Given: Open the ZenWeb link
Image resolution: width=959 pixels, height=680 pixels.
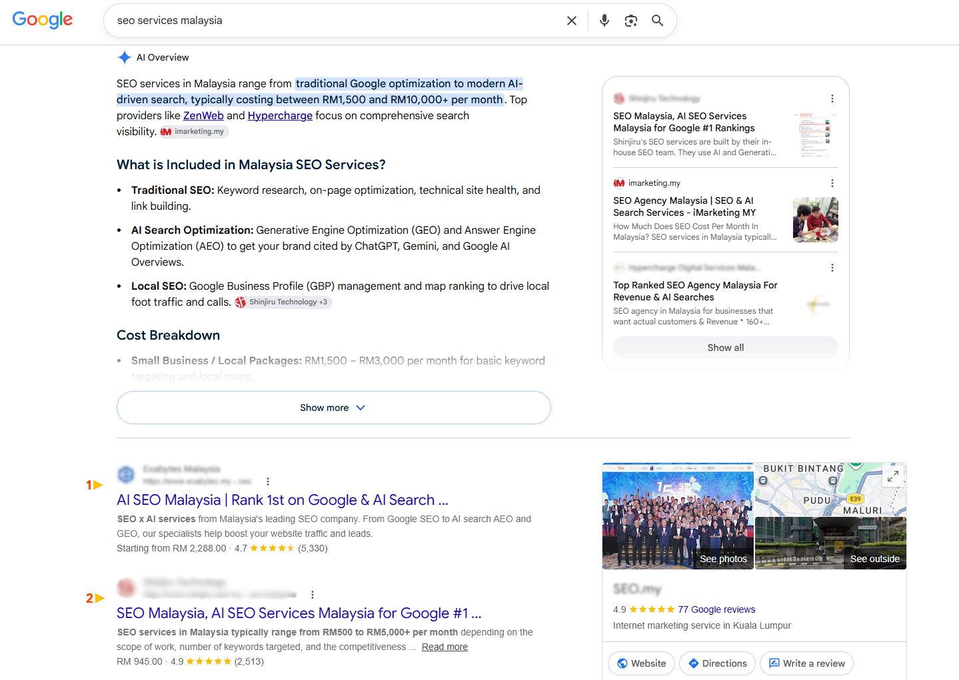Looking at the screenshot, I should coord(203,116).
